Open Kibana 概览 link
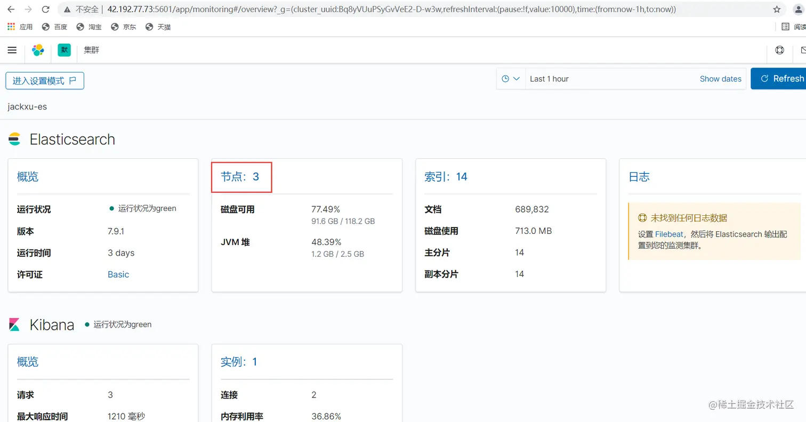The height and width of the screenshot is (422, 806). [x=27, y=362]
